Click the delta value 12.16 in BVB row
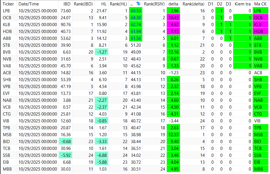Viewport: 270px width, 174px height. pyautogui.click(x=173, y=52)
